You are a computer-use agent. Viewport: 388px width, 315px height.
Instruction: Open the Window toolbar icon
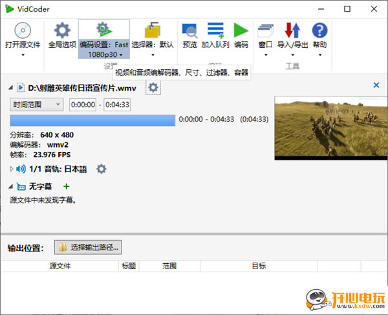(265, 31)
